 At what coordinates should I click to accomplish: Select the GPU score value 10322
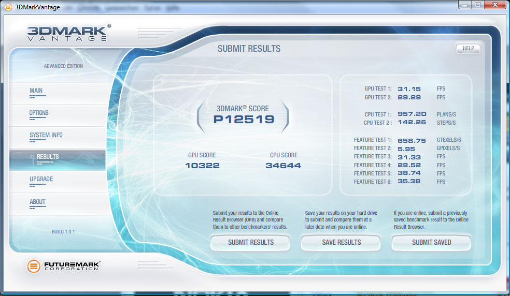click(202, 166)
